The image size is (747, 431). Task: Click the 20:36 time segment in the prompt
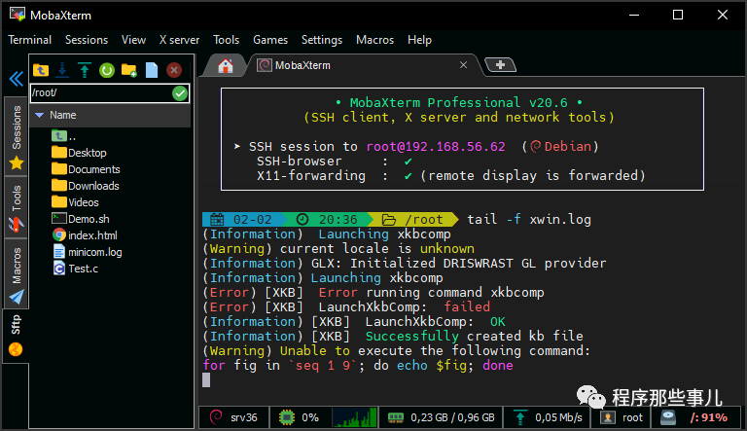point(329,219)
